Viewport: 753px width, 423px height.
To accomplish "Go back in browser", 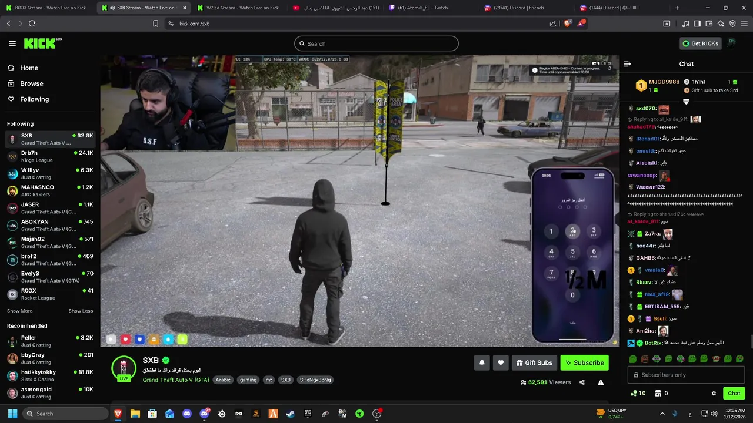I will pos(8,23).
